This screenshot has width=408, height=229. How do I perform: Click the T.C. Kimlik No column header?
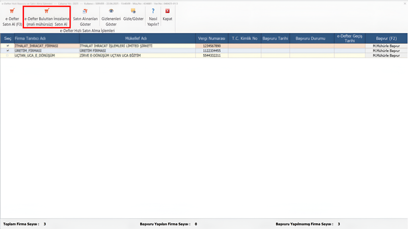[x=245, y=39]
